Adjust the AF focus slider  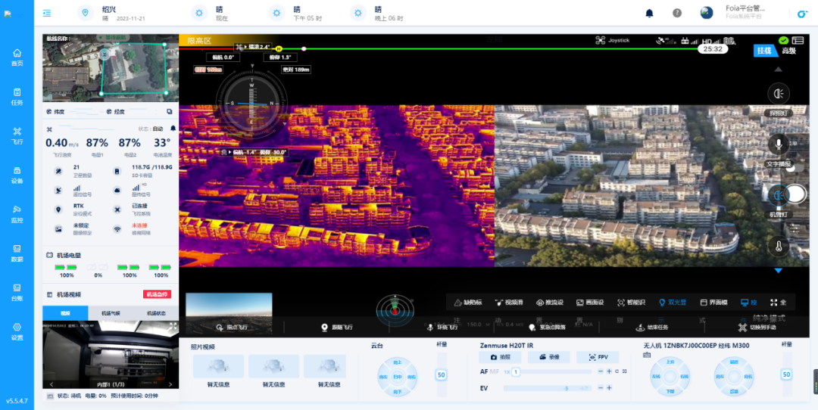[516, 371]
